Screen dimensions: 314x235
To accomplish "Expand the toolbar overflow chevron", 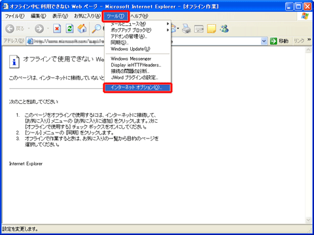I will [x=309, y=40].
